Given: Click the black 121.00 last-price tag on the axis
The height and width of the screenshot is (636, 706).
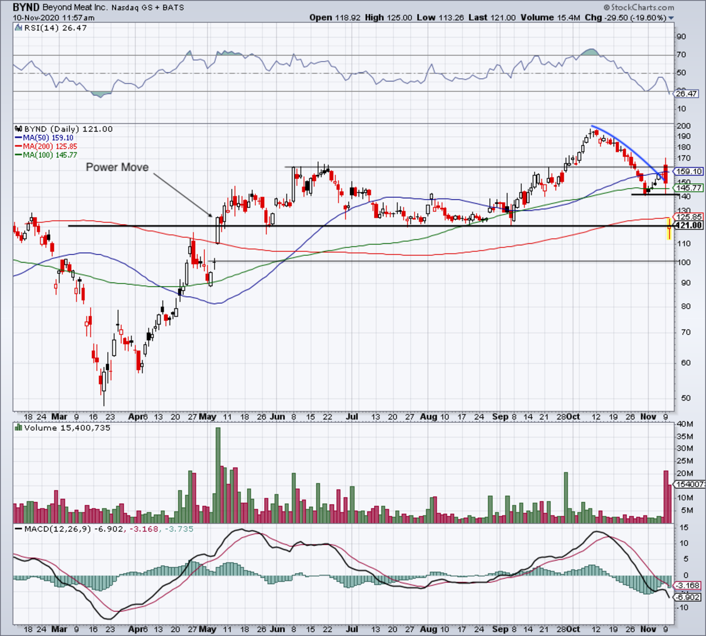Looking at the screenshot, I should pyautogui.click(x=689, y=225).
